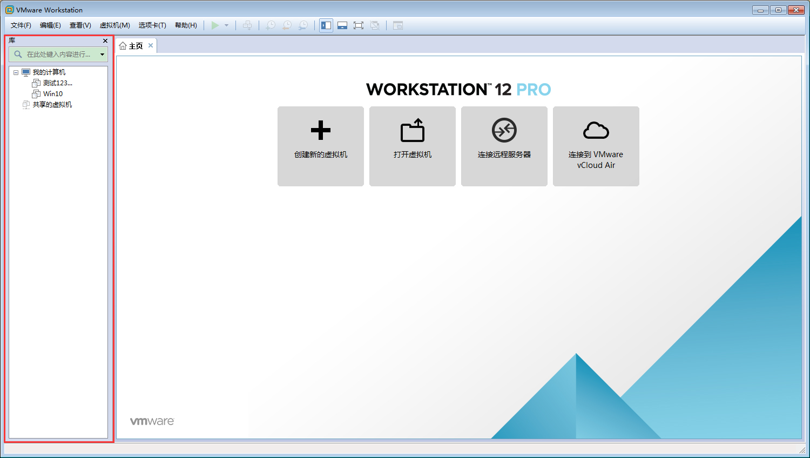Select 我的计算机 in the library tree

pyautogui.click(x=49, y=72)
